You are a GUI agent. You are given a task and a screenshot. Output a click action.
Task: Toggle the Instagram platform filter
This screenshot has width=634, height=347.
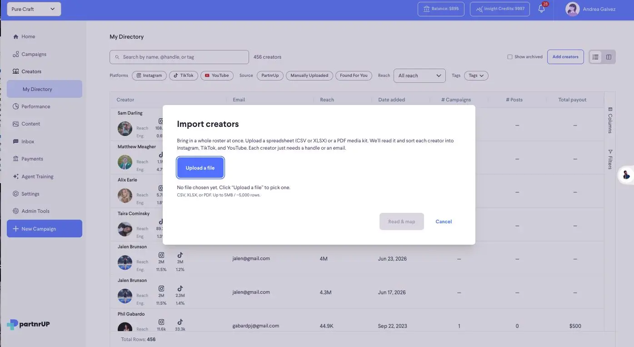149,75
